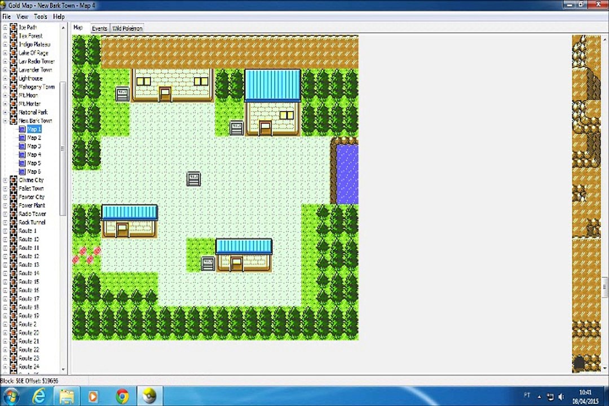
Task: Click the red flowers tile on the map
Action: 87,255
